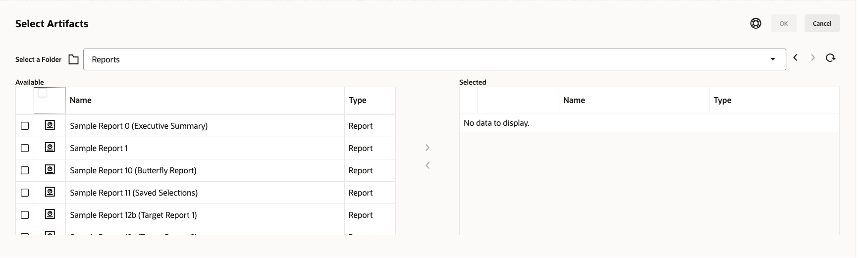Select the Sample Report 11 (Saved Selections) name
The height and width of the screenshot is (258, 859).
[x=134, y=193]
